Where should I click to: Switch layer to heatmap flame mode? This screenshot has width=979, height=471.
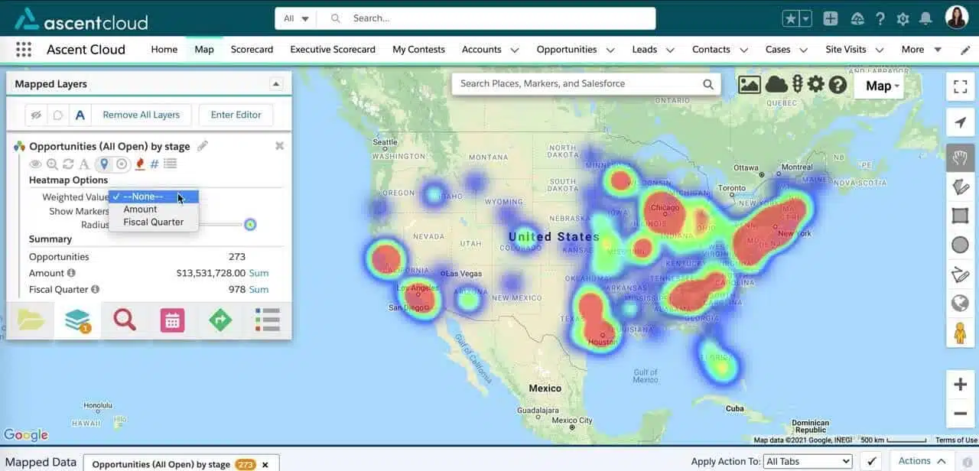(x=140, y=164)
